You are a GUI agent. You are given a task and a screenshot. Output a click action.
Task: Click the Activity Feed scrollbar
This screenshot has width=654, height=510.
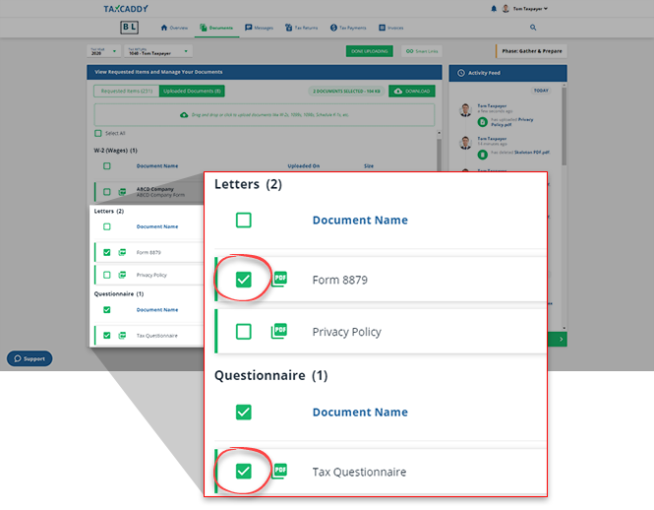564,125
